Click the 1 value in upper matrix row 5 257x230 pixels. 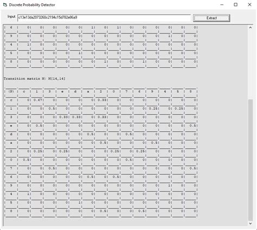coord(79,53)
